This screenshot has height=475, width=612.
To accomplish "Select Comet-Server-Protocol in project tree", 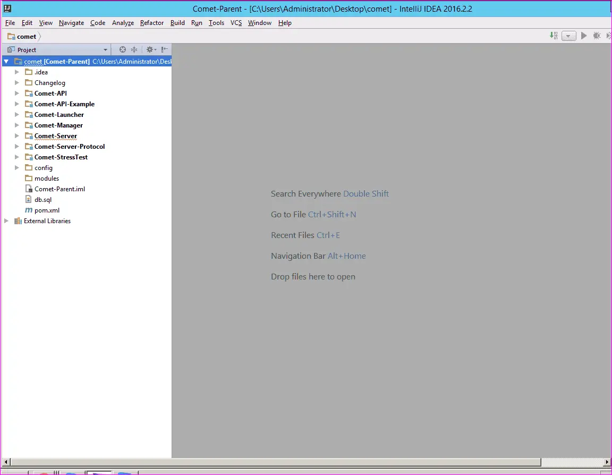I will click(x=70, y=147).
